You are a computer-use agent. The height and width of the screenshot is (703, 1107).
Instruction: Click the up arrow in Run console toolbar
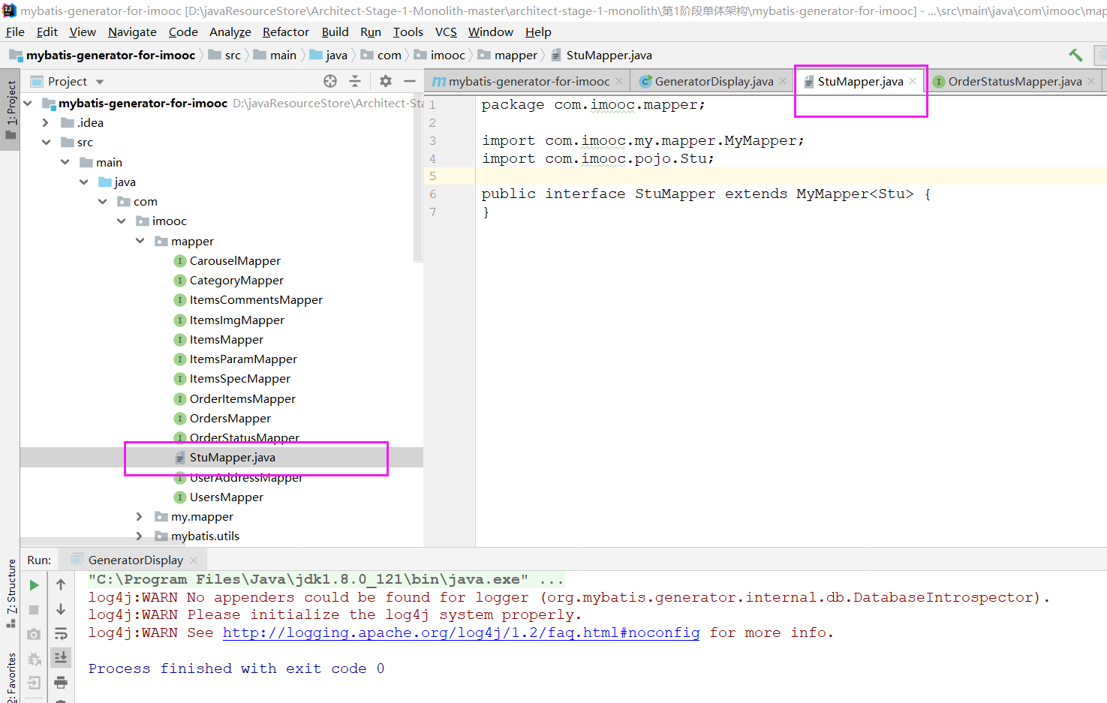coord(61,584)
